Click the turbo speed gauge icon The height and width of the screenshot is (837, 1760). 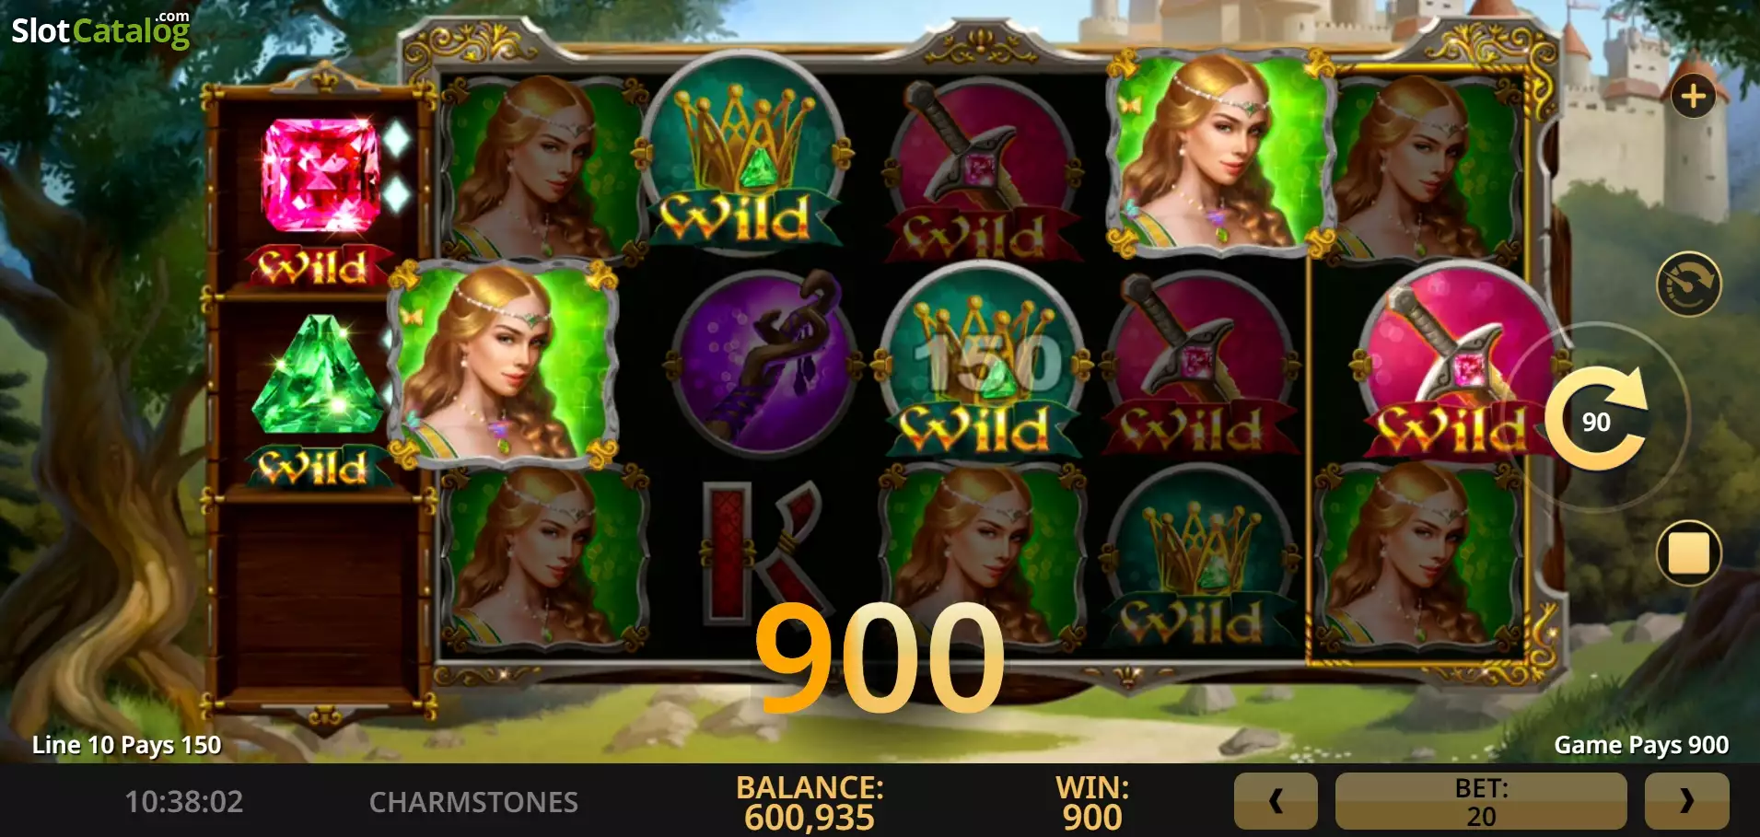(1689, 284)
